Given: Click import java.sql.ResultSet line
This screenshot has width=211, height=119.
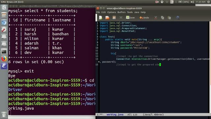Looking at the screenshot, I should [x=118, y=31].
